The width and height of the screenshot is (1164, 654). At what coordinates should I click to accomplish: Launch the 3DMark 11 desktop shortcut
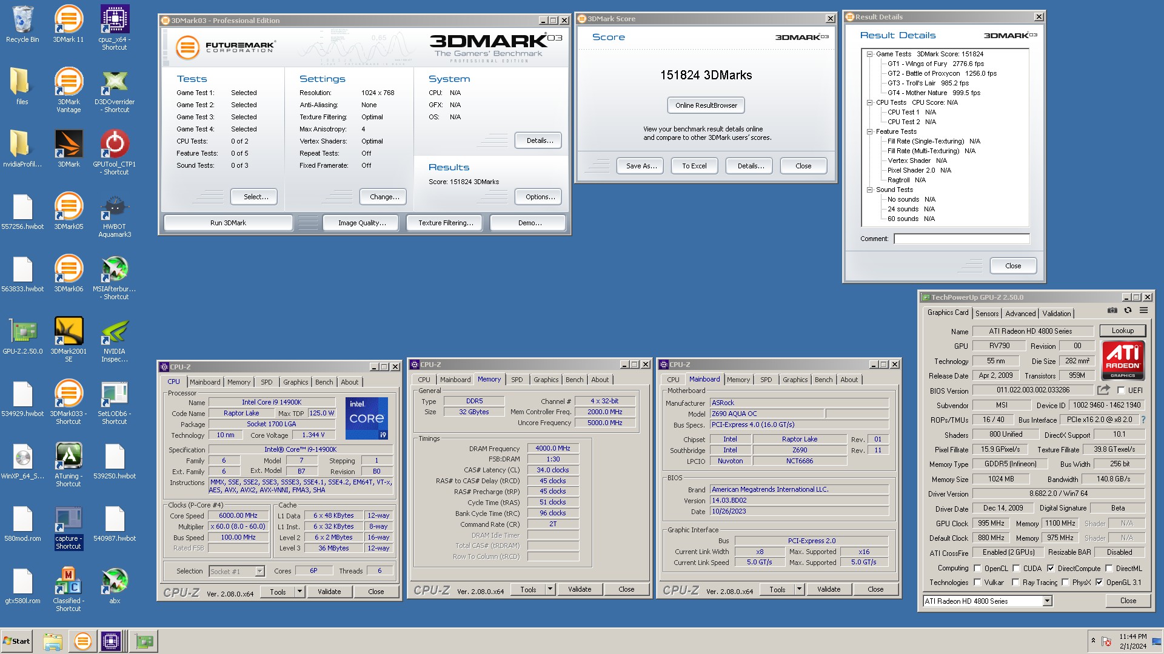point(69,24)
